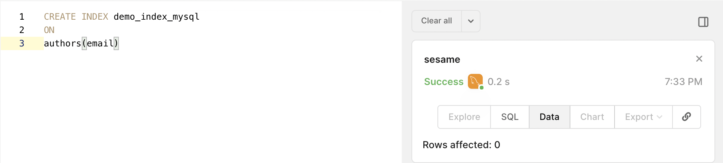The image size is (723, 163).
Task: Click line number 2 in gutter
Action: (x=22, y=30)
